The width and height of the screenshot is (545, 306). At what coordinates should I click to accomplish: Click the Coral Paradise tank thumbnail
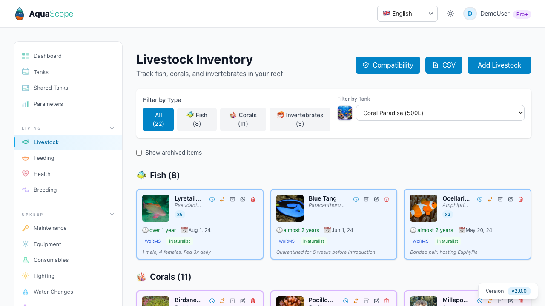(x=345, y=113)
